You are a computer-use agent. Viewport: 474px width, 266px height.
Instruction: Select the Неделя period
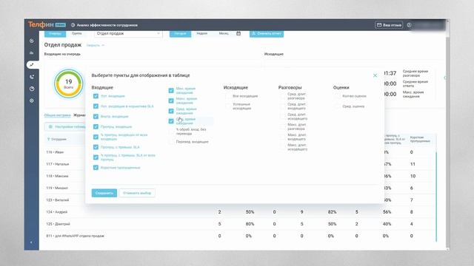(202, 33)
